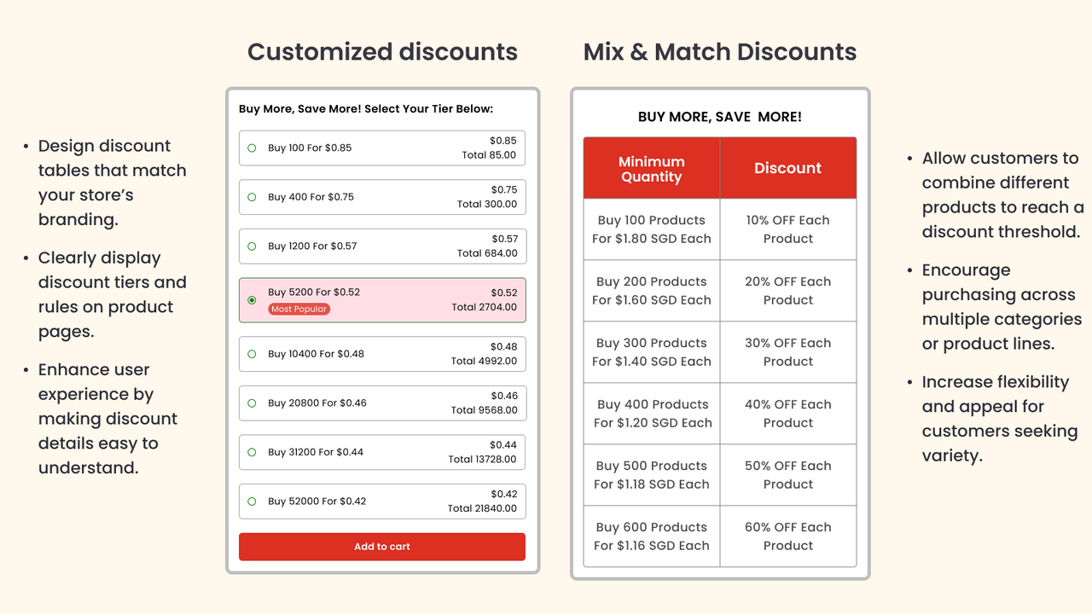Select the Buy 52000 For $0.42 tier

(x=382, y=501)
